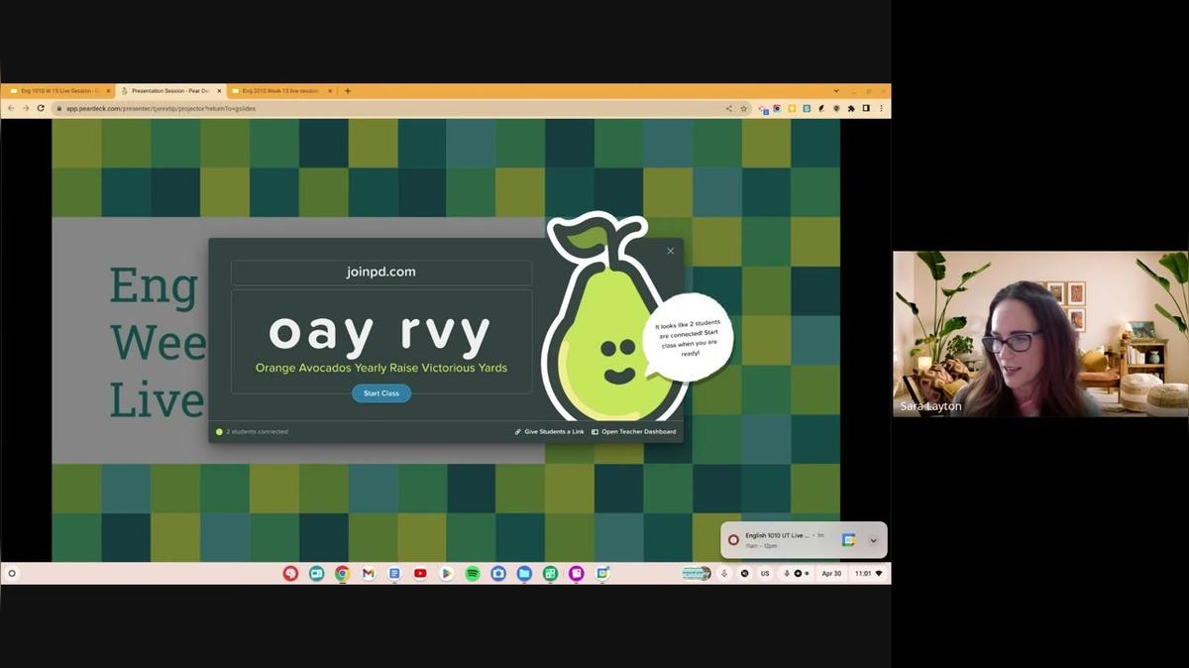Click the English 1010 UT Live notification
Image resolution: width=1189 pixels, height=668 pixels.
tap(804, 540)
